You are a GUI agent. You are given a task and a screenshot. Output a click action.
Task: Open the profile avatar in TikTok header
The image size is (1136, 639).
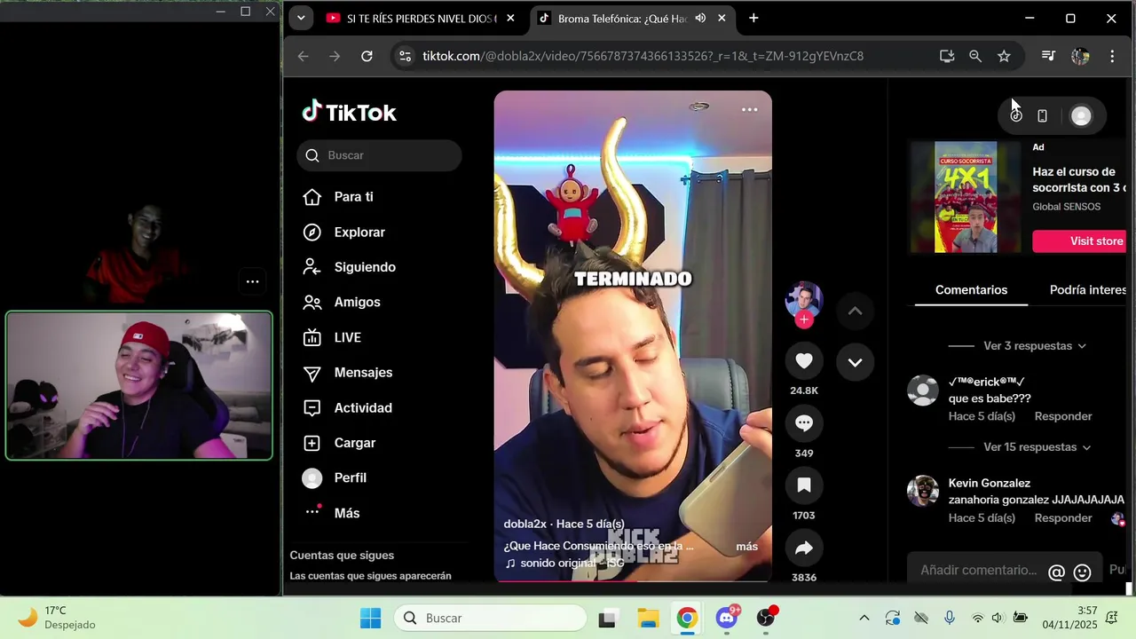tap(1081, 115)
